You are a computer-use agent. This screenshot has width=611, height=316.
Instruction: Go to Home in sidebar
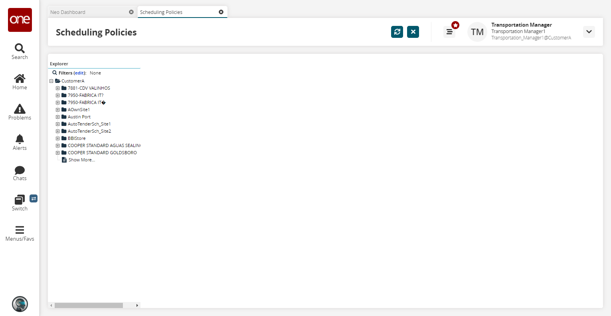pyautogui.click(x=20, y=79)
